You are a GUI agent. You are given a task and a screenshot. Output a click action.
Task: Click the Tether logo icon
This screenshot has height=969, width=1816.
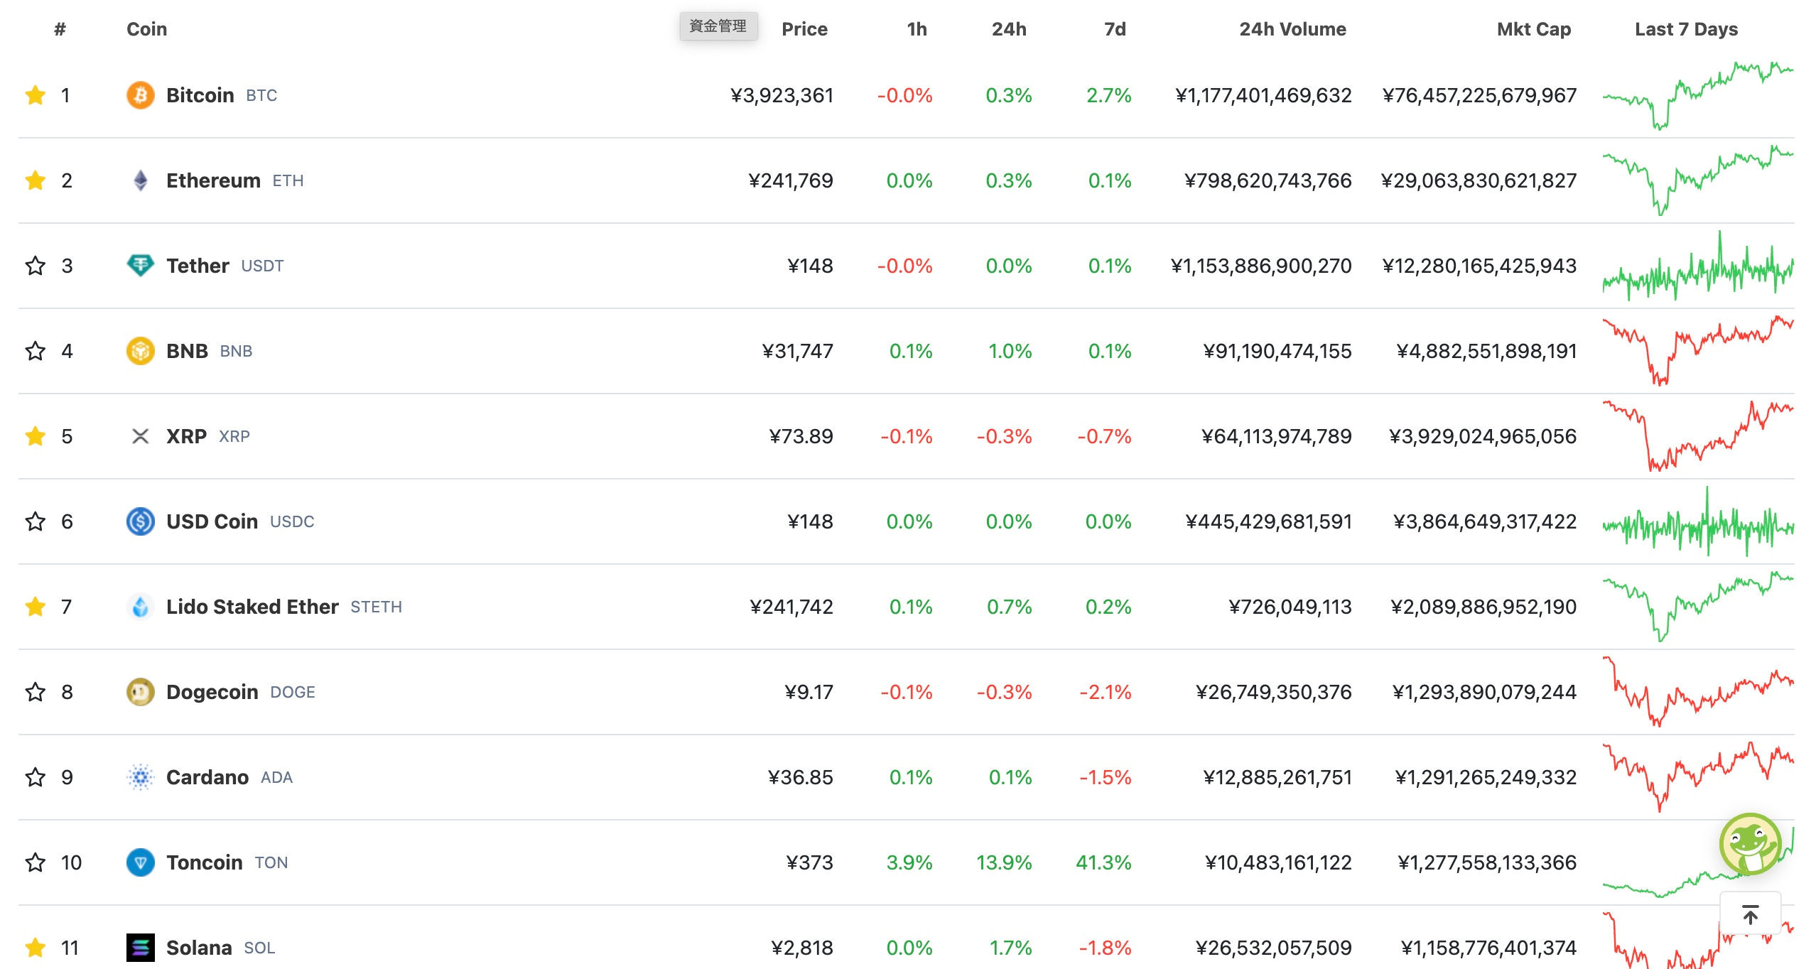click(x=141, y=266)
